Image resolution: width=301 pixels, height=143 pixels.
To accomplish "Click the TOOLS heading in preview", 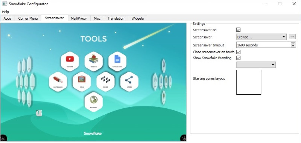I will tap(93, 39).
